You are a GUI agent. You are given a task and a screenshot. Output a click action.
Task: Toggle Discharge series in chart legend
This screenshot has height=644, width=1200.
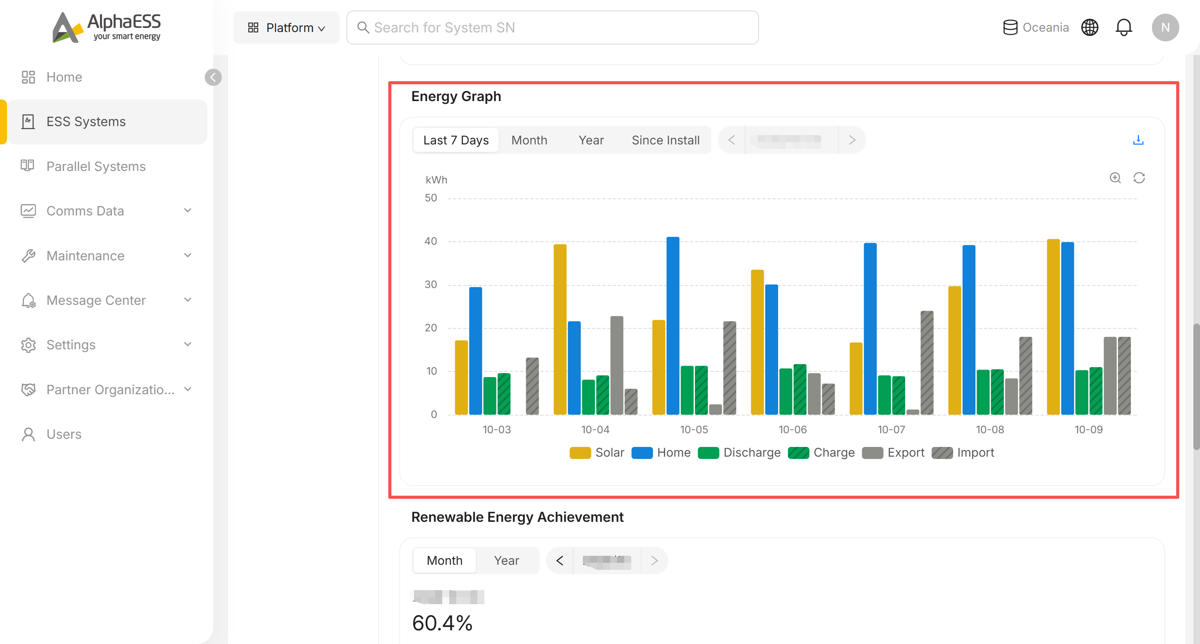point(739,452)
